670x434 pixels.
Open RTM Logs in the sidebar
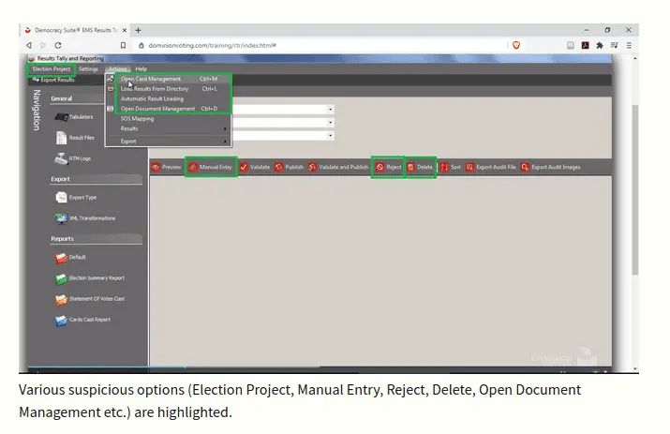73,158
